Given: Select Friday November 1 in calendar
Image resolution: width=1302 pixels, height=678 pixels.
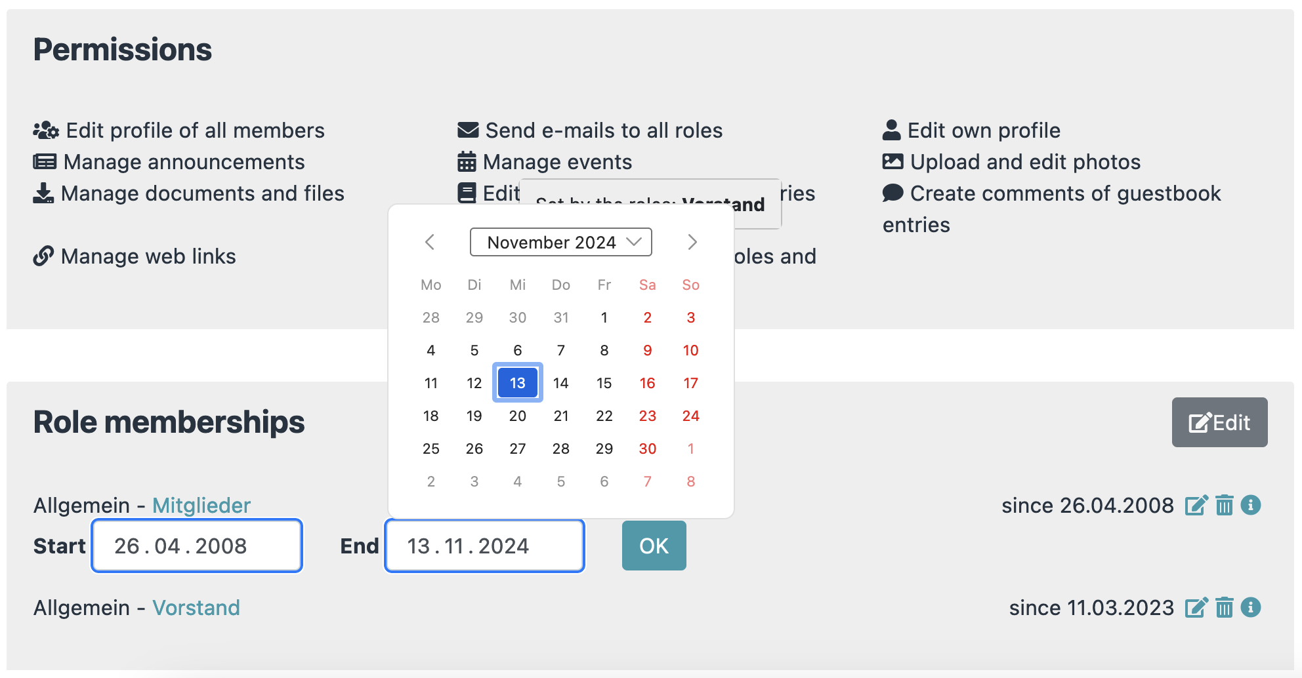Looking at the screenshot, I should click(604, 317).
